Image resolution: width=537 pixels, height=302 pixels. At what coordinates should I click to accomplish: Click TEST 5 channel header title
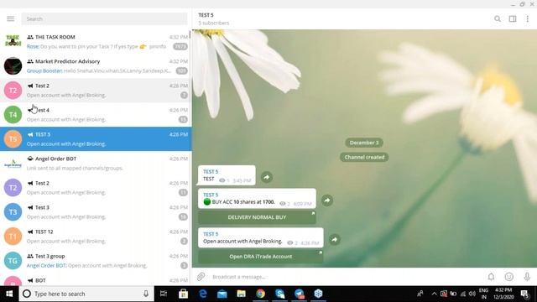(206, 15)
